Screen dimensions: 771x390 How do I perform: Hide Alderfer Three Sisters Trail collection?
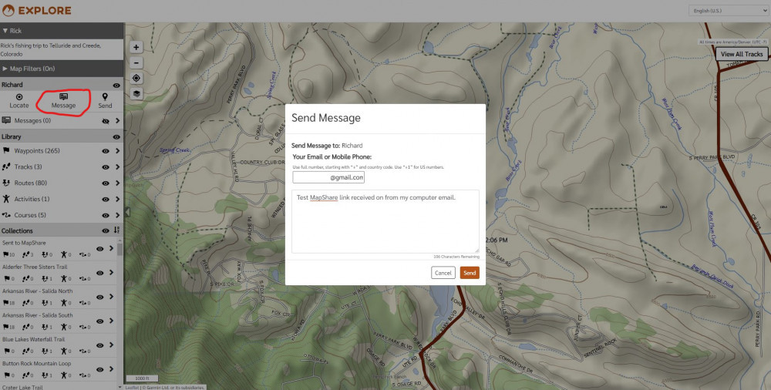99,273
